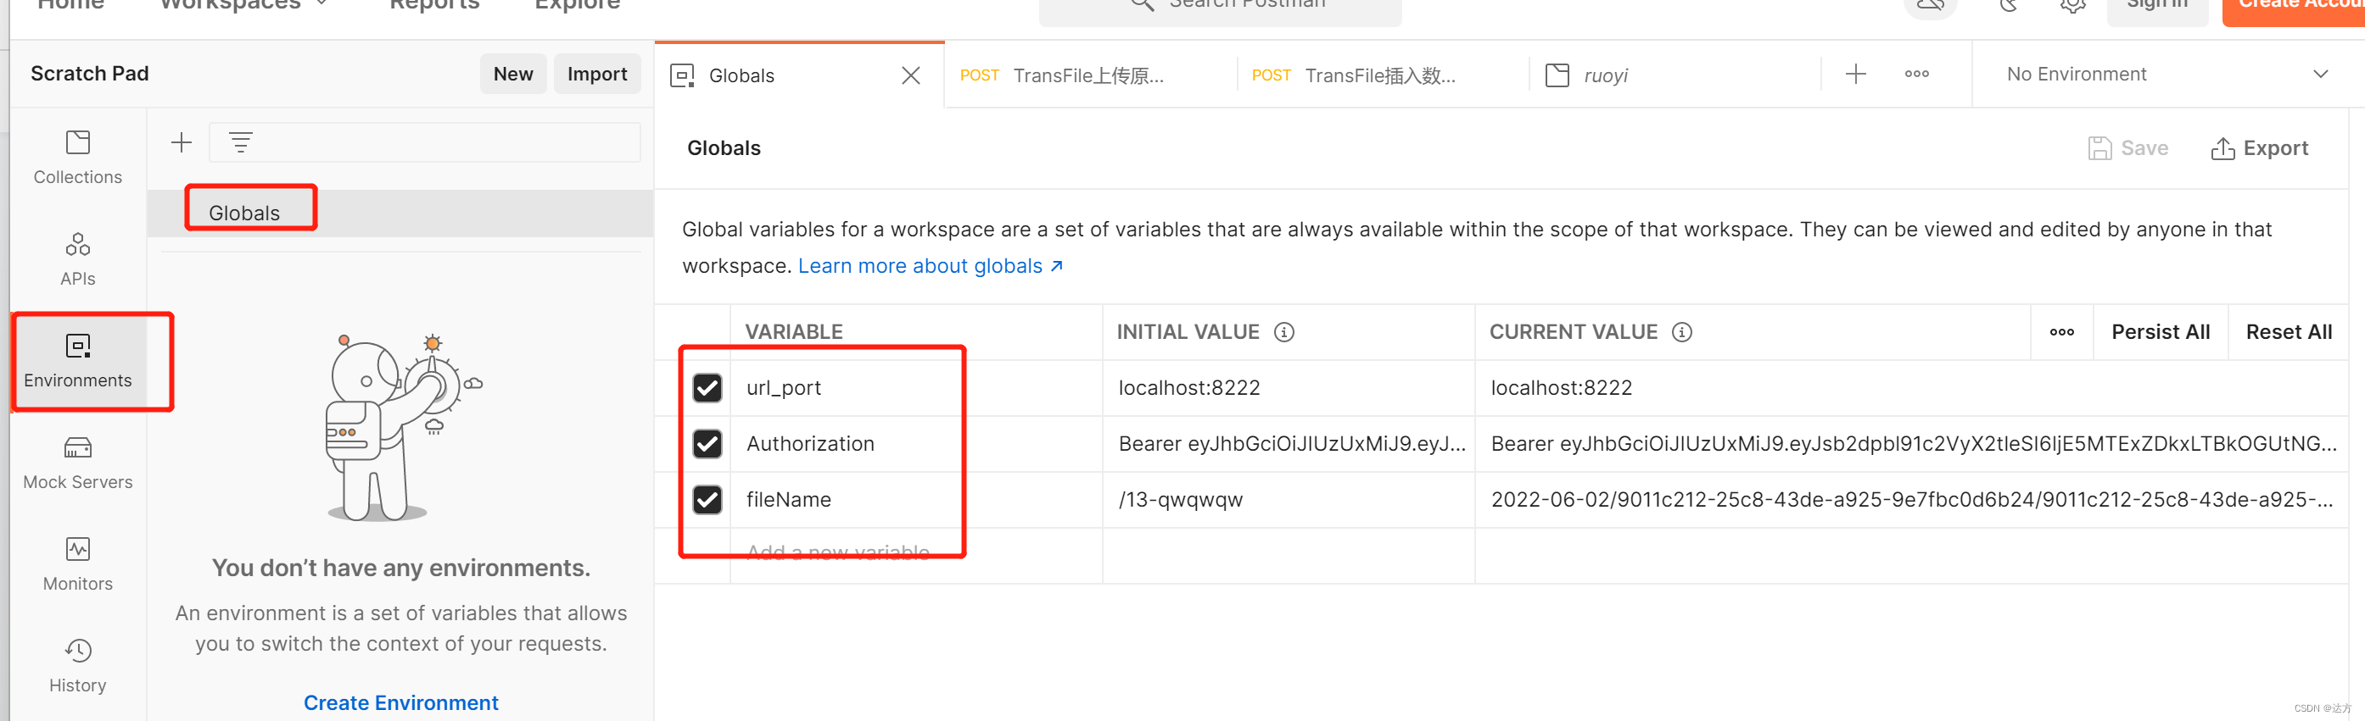Image resolution: width=2365 pixels, height=721 pixels.
Task: Click fileName current value 2022-06-02 path
Action: coord(1910,500)
